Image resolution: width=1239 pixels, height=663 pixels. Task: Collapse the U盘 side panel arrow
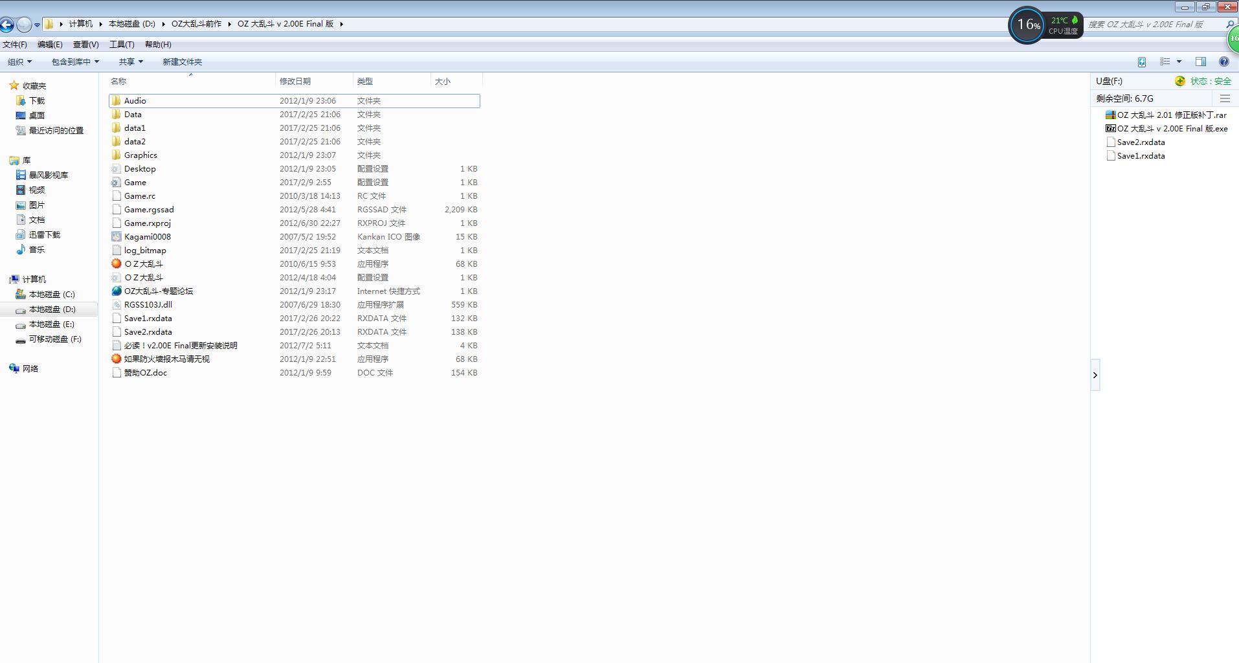click(x=1095, y=375)
